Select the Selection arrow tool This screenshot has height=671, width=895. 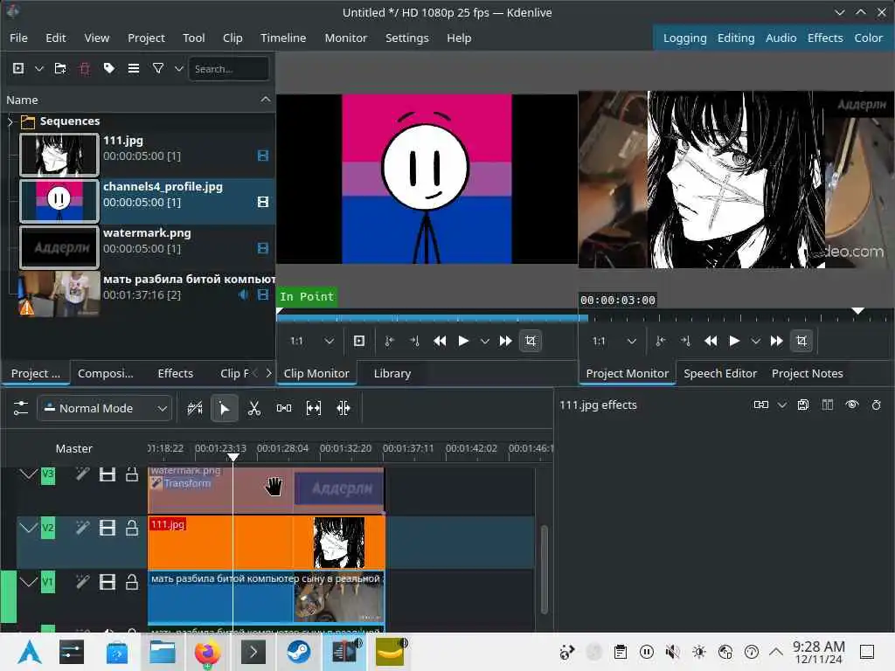pyautogui.click(x=225, y=409)
